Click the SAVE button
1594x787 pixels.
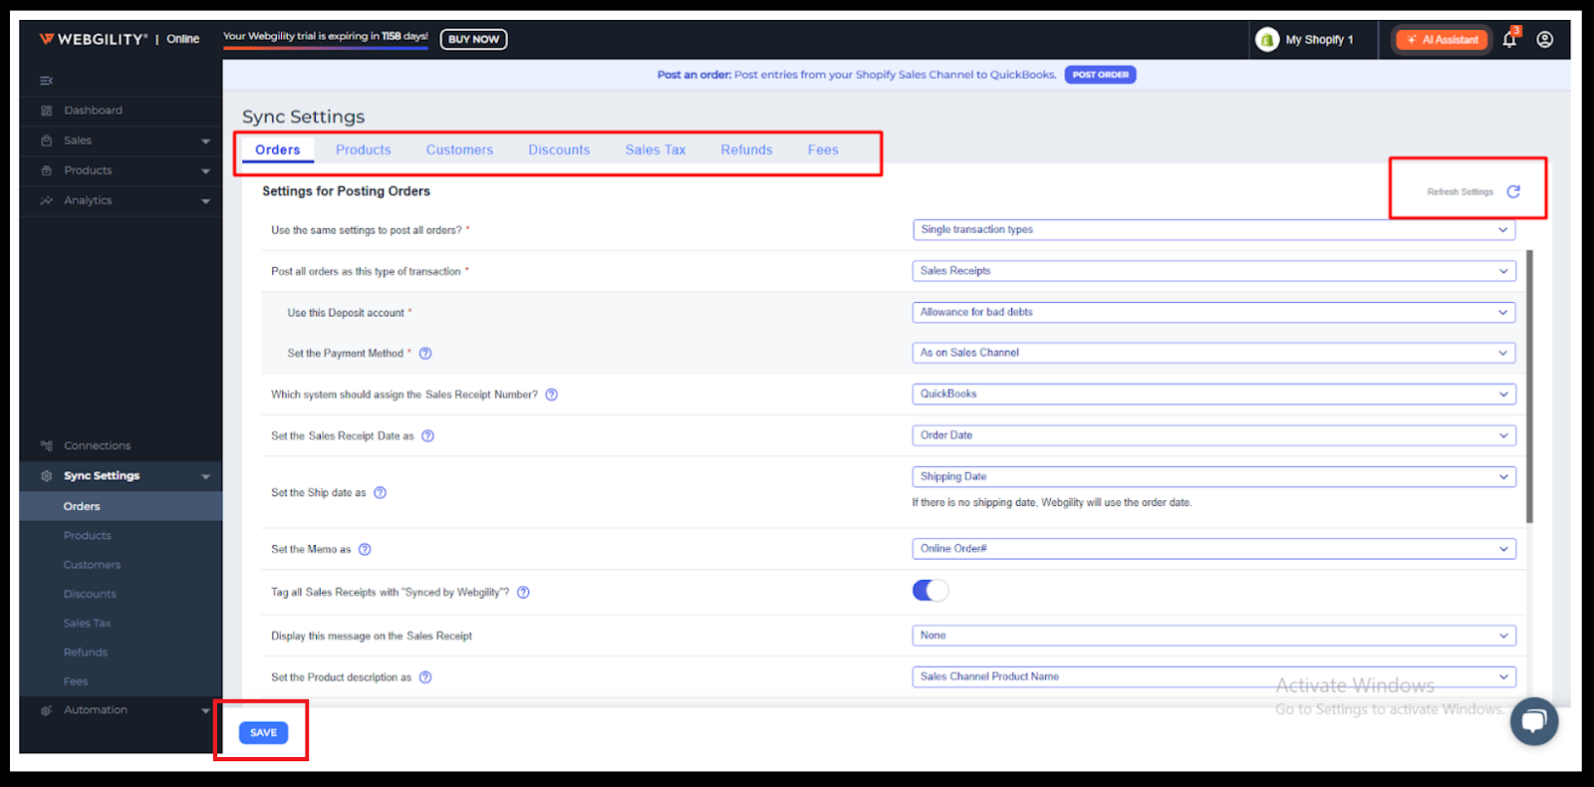click(x=263, y=733)
